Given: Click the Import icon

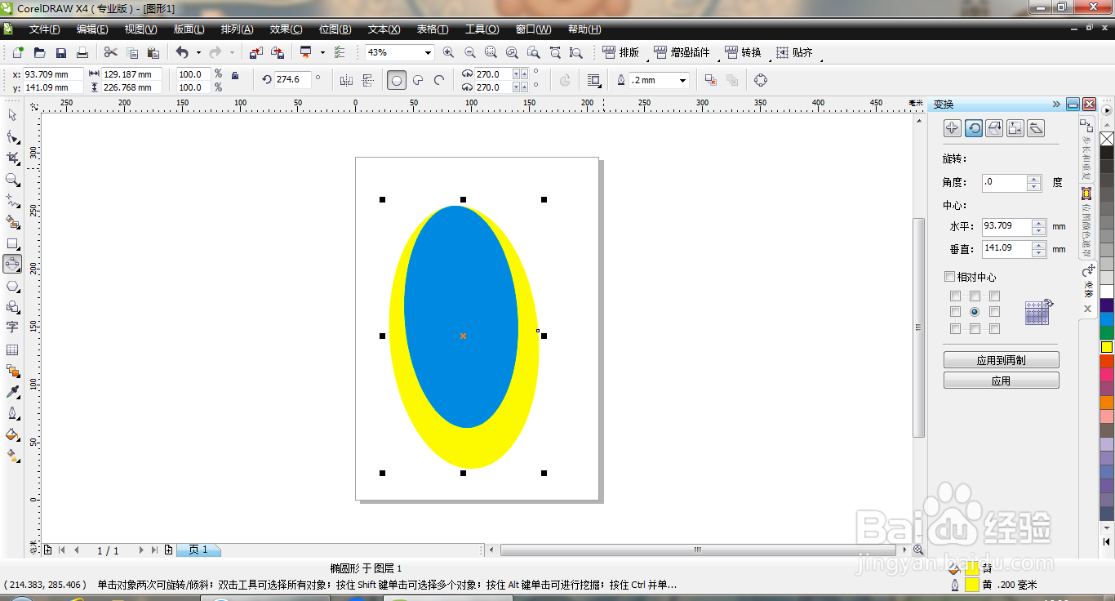Looking at the screenshot, I should click(x=255, y=52).
